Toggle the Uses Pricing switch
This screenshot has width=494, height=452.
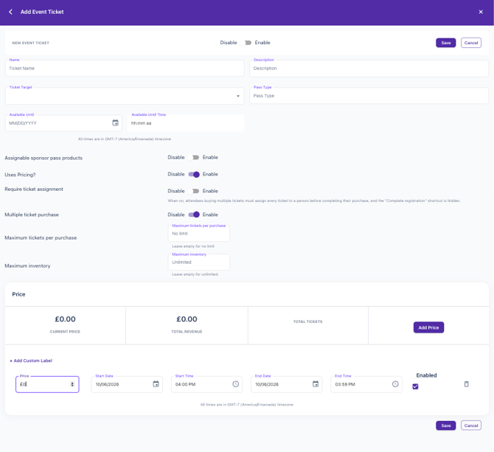point(193,175)
